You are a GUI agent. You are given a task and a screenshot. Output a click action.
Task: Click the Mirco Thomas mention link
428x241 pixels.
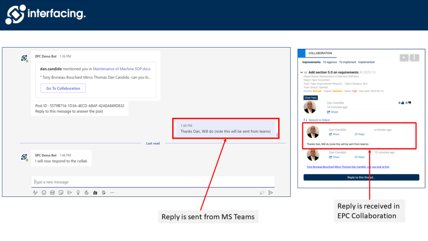(x=342, y=167)
